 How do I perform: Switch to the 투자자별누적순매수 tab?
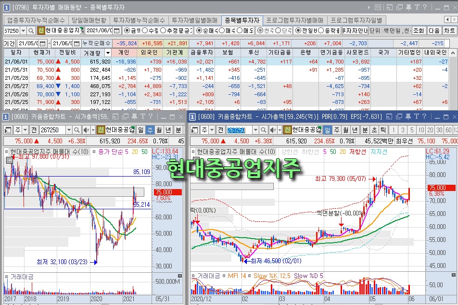tap(140, 20)
